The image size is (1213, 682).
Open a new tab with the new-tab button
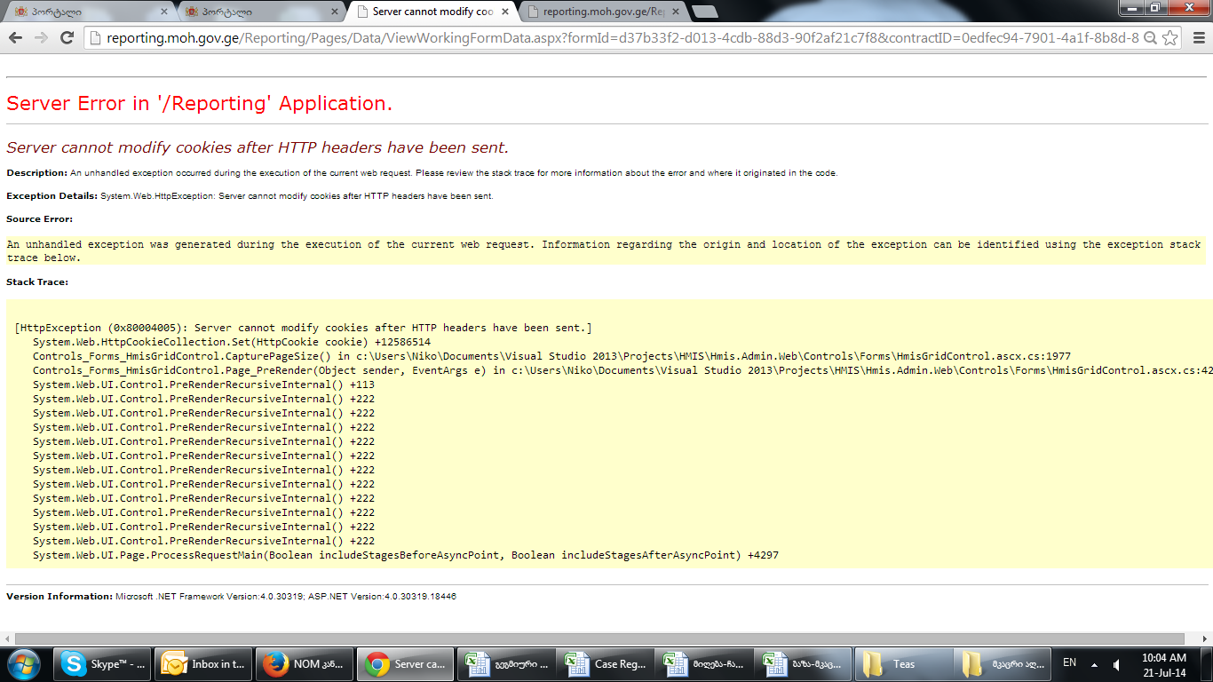tap(704, 12)
